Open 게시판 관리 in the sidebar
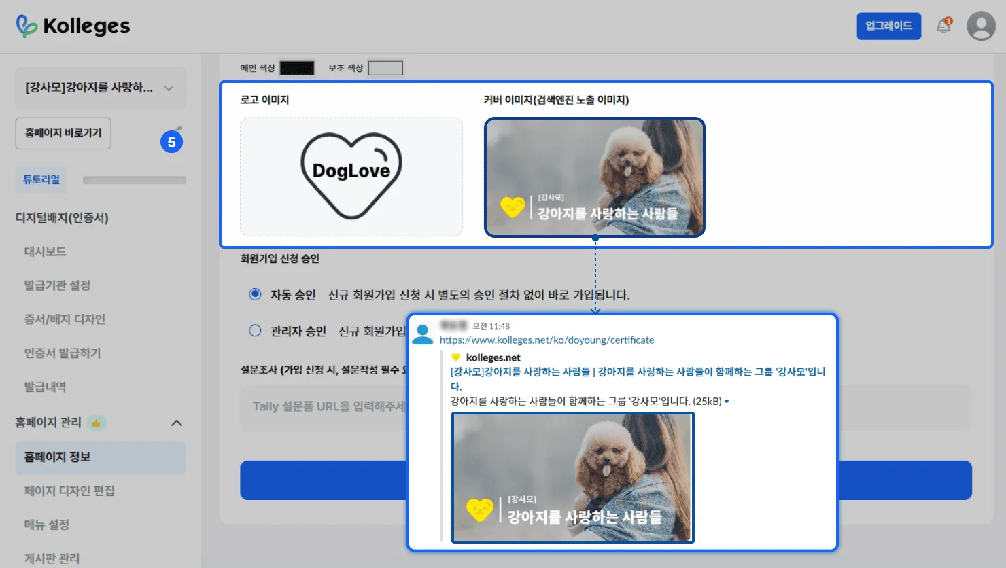The width and height of the screenshot is (1006, 568). pos(52,558)
